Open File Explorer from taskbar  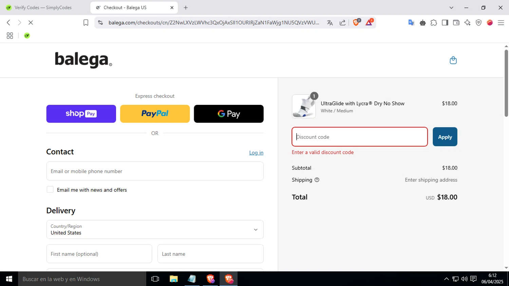174,279
